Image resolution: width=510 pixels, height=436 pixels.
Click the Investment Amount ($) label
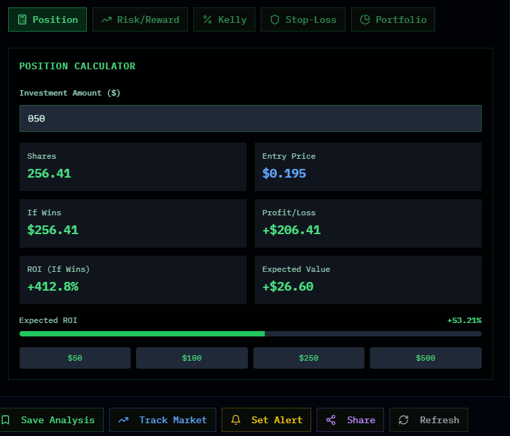coord(70,93)
